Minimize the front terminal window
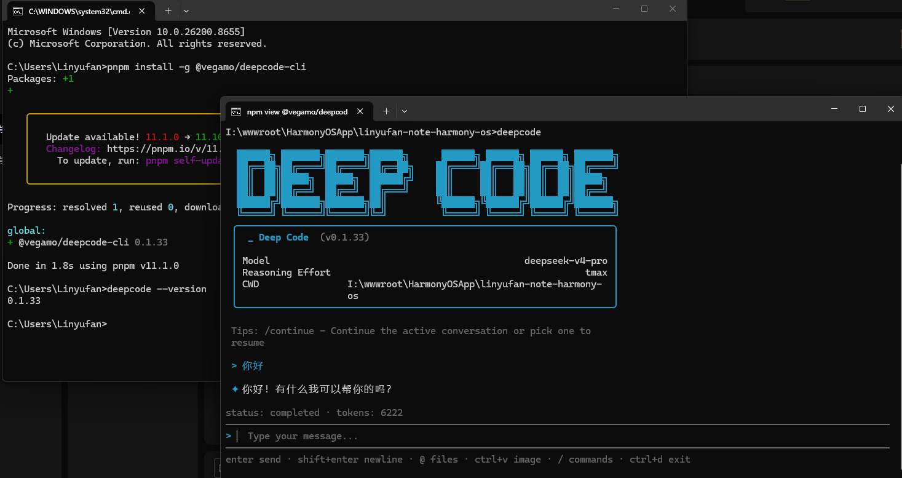The width and height of the screenshot is (902, 478). (834, 109)
